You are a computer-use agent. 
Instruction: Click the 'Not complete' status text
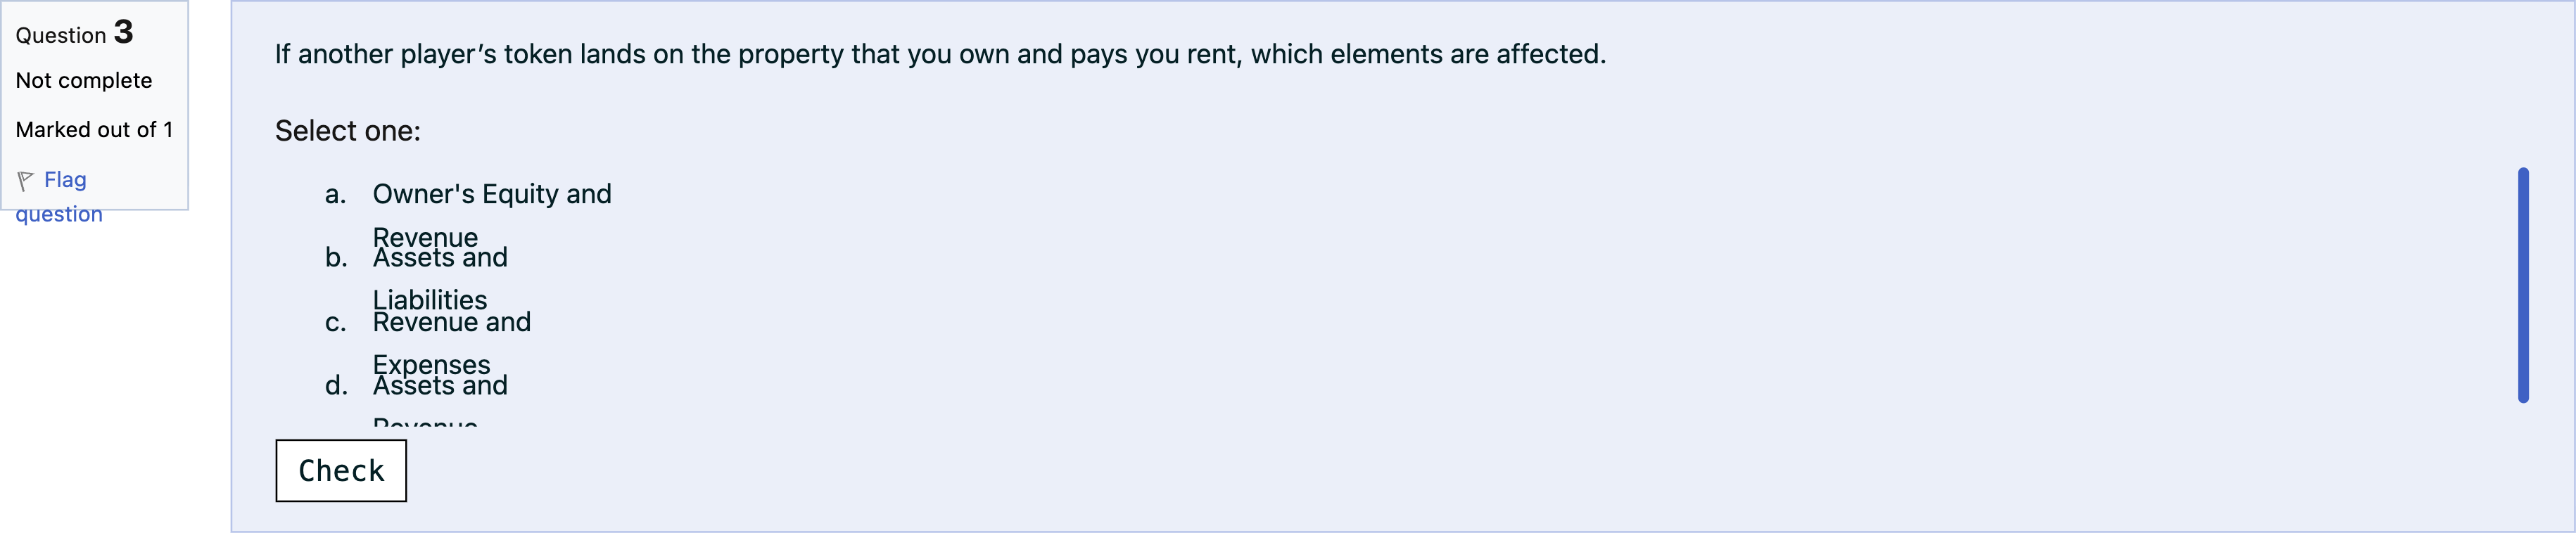84,81
